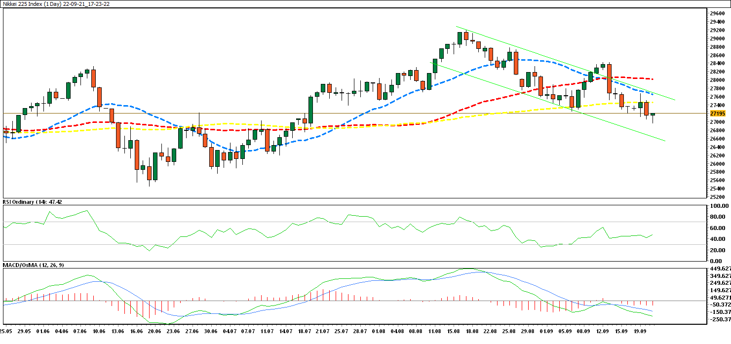Click the 26400 price axis label
The image size is (731, 344).
click(718, 147)
